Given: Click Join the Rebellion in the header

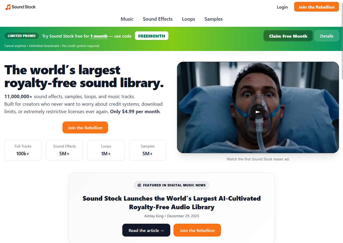Looking at the screenshot, I should [316, 7].
